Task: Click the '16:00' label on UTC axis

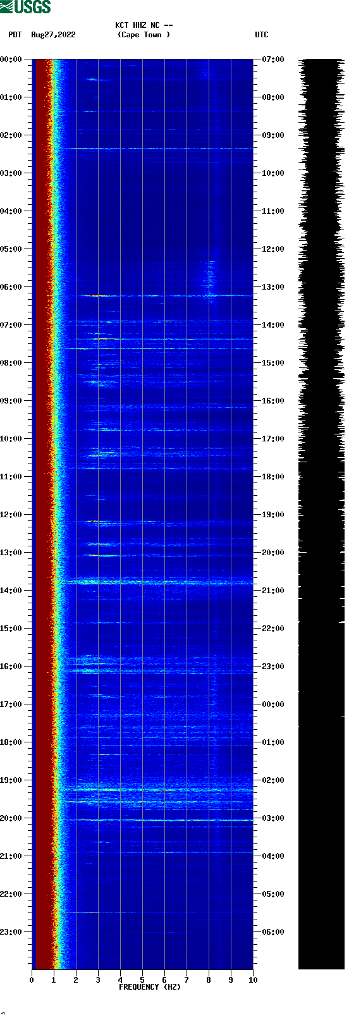Action: (x=273, y=401)
